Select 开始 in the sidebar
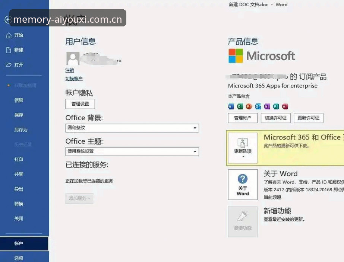This screenshot has width=344, height=262. pos(19,35)
